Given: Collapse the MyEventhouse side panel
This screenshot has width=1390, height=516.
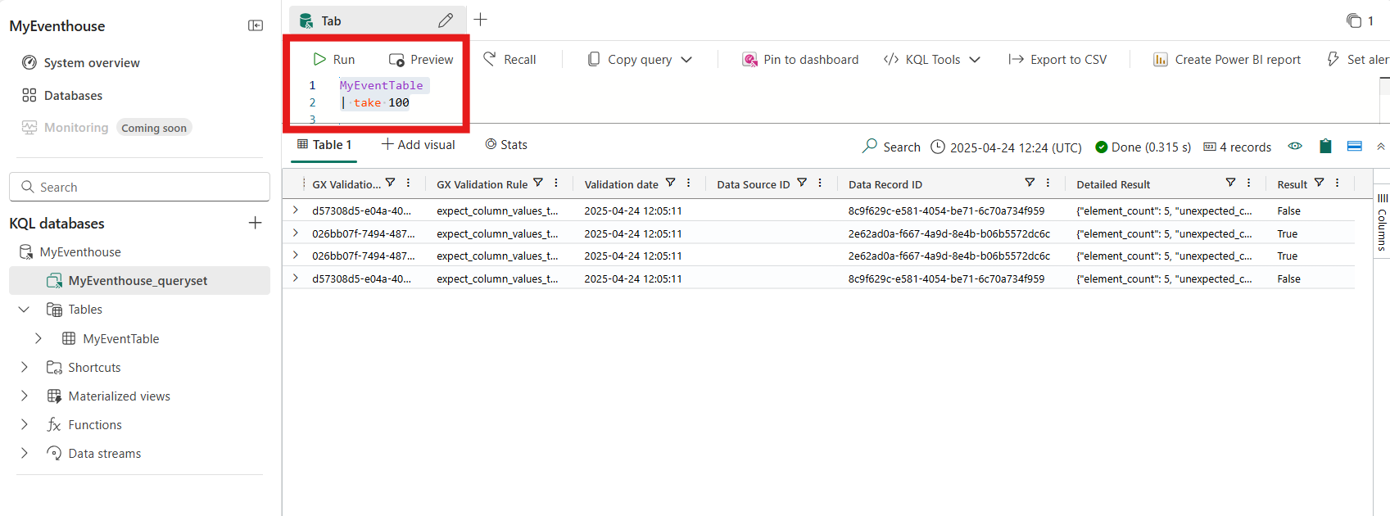Looking at the screenshot, I should (x=256, y=25).
